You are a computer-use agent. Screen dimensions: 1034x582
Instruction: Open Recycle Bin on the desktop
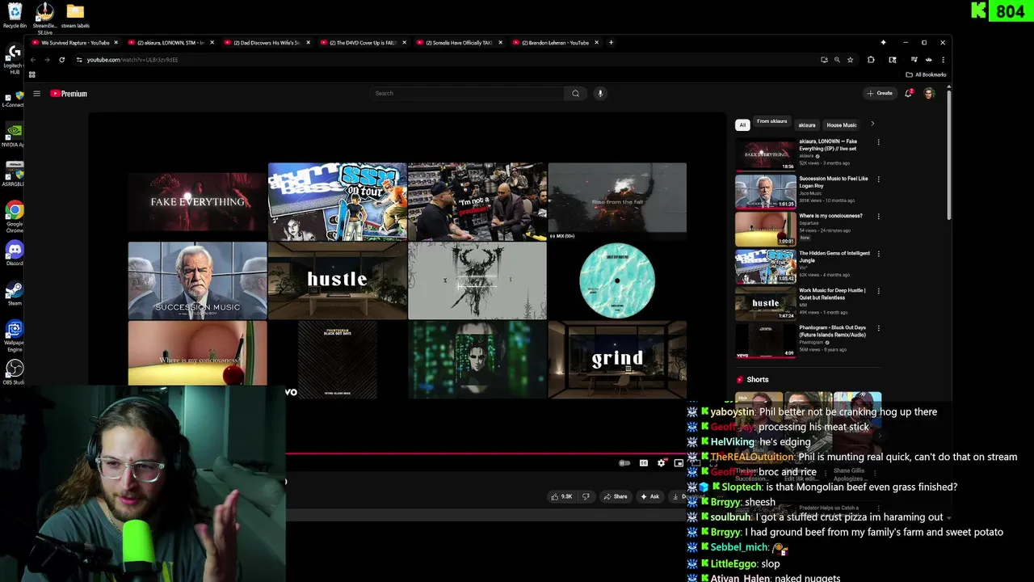pyautogui.click(x=15, y=15)
